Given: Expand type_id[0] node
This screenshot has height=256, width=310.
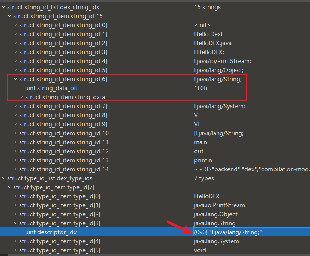Looking at the screenshot, I should [x=15, y=196].
